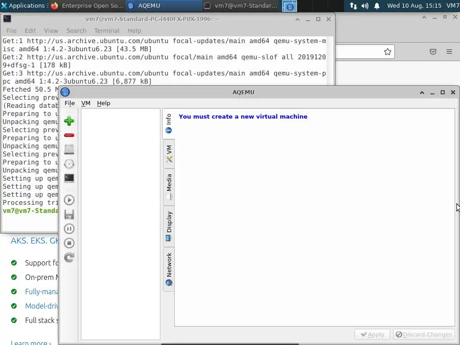The height and width of the screenshot is (345, 460).
Task: Pause the VM with the pause icon
Action: pos(69,229)
